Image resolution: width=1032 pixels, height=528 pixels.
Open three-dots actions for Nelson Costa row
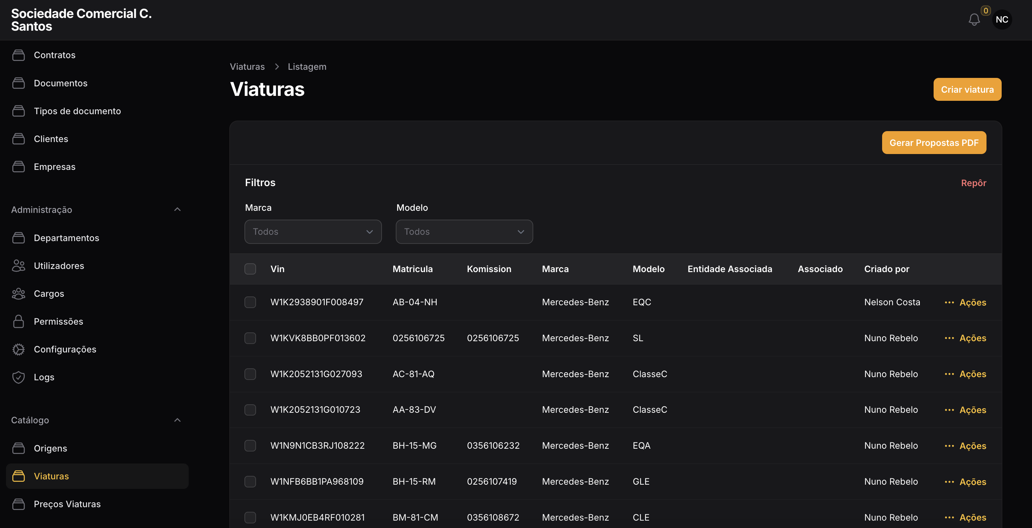click(x=949, y=302)
